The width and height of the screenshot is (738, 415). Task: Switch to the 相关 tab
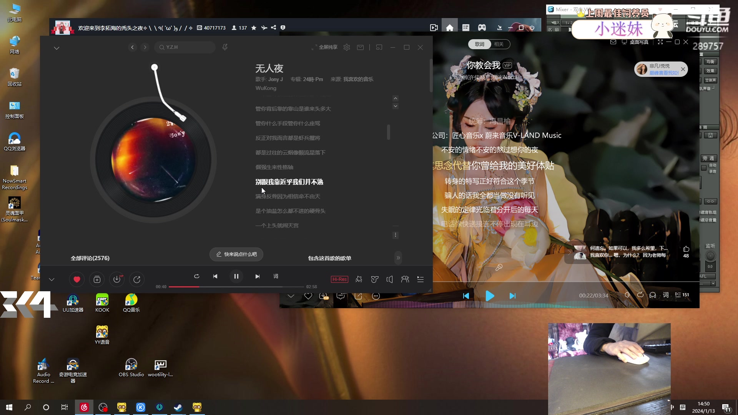tap(499, 44)
